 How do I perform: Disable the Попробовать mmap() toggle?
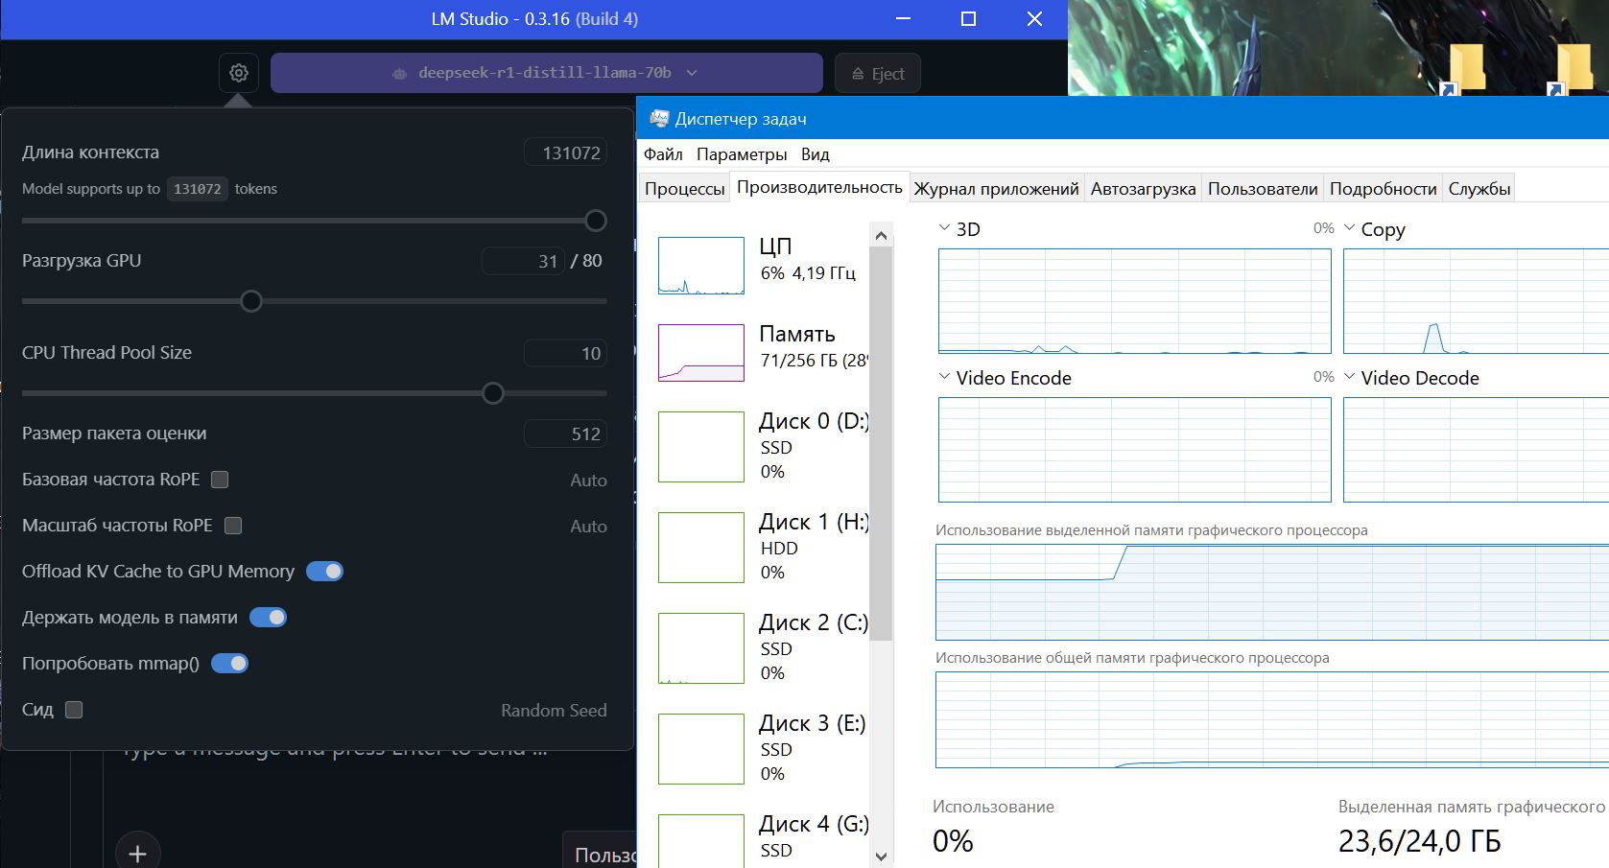[229, 664]
